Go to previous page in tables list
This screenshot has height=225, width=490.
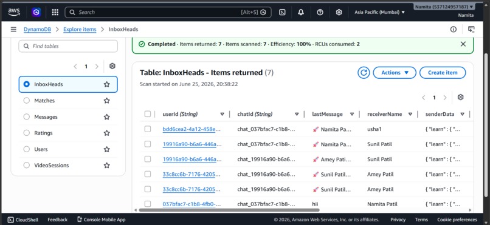point(75,66)
